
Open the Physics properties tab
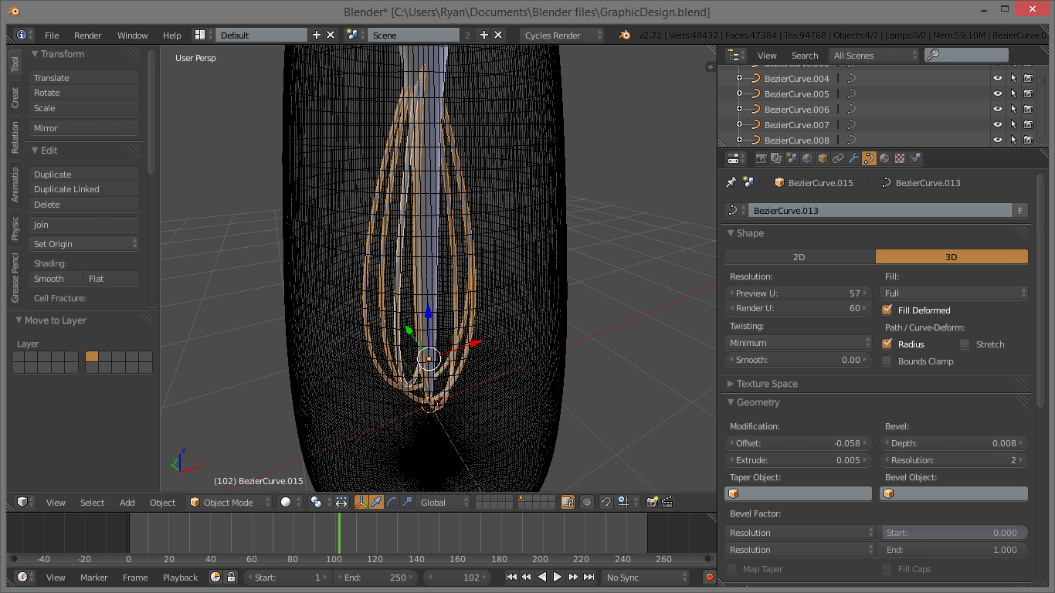[x=916, y=158]
